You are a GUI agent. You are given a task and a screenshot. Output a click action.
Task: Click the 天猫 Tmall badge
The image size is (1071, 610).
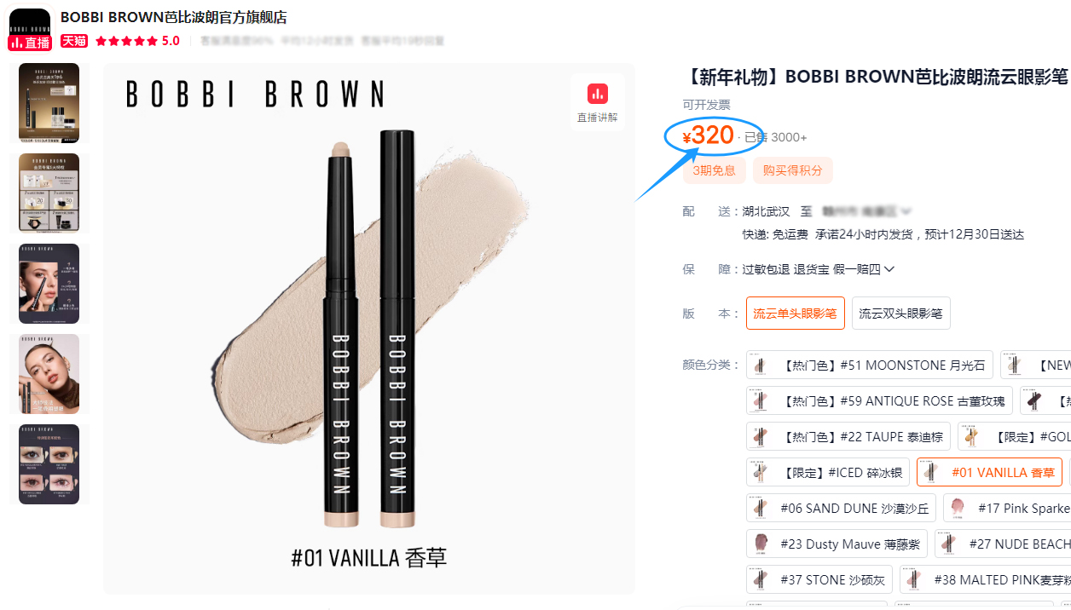pos(74,41)
